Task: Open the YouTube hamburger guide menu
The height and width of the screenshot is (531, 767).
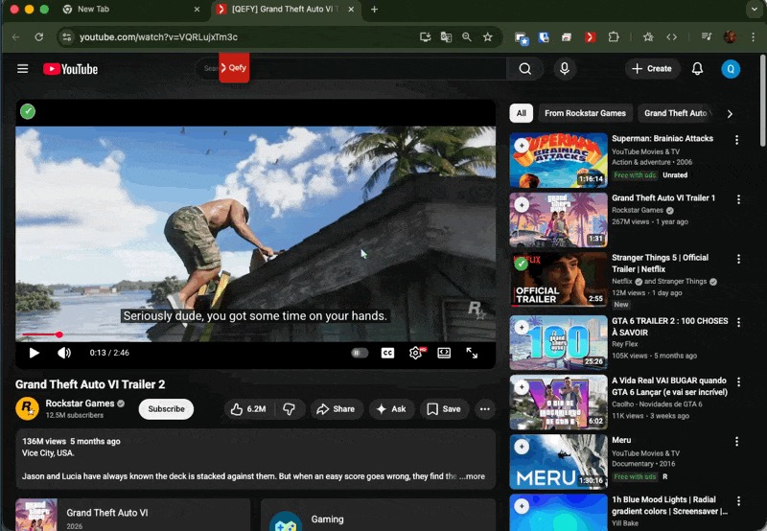Action: click(x=22, y=69)
